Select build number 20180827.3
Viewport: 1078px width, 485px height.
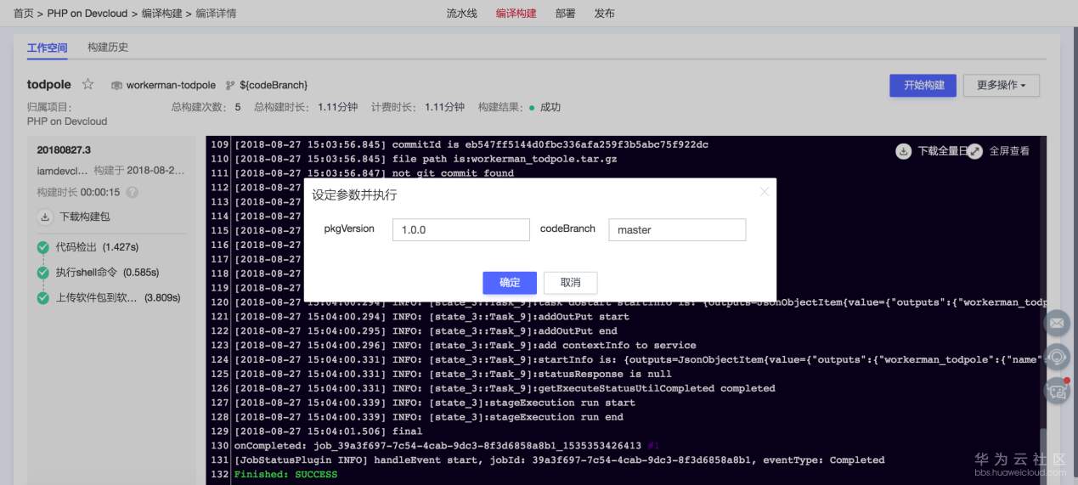pos(64,150)
